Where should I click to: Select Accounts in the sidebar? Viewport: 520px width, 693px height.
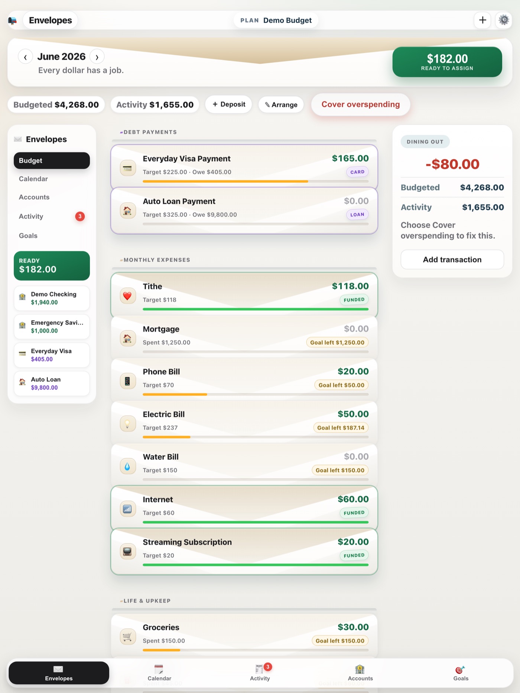pyautogui.click(x=52, y=197)
